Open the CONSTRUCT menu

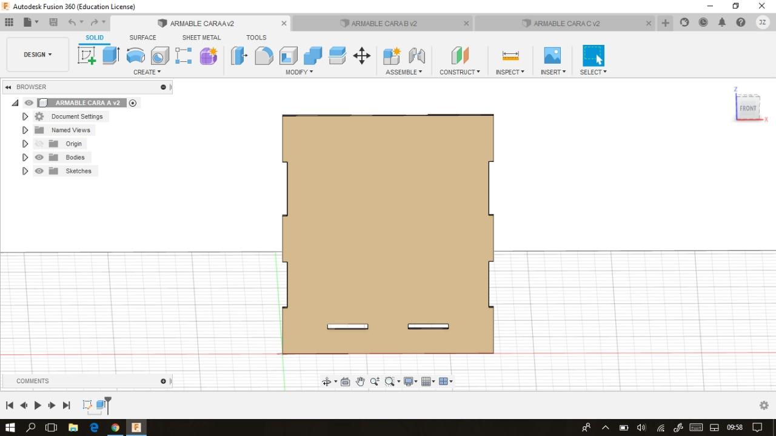coord(460,72)
